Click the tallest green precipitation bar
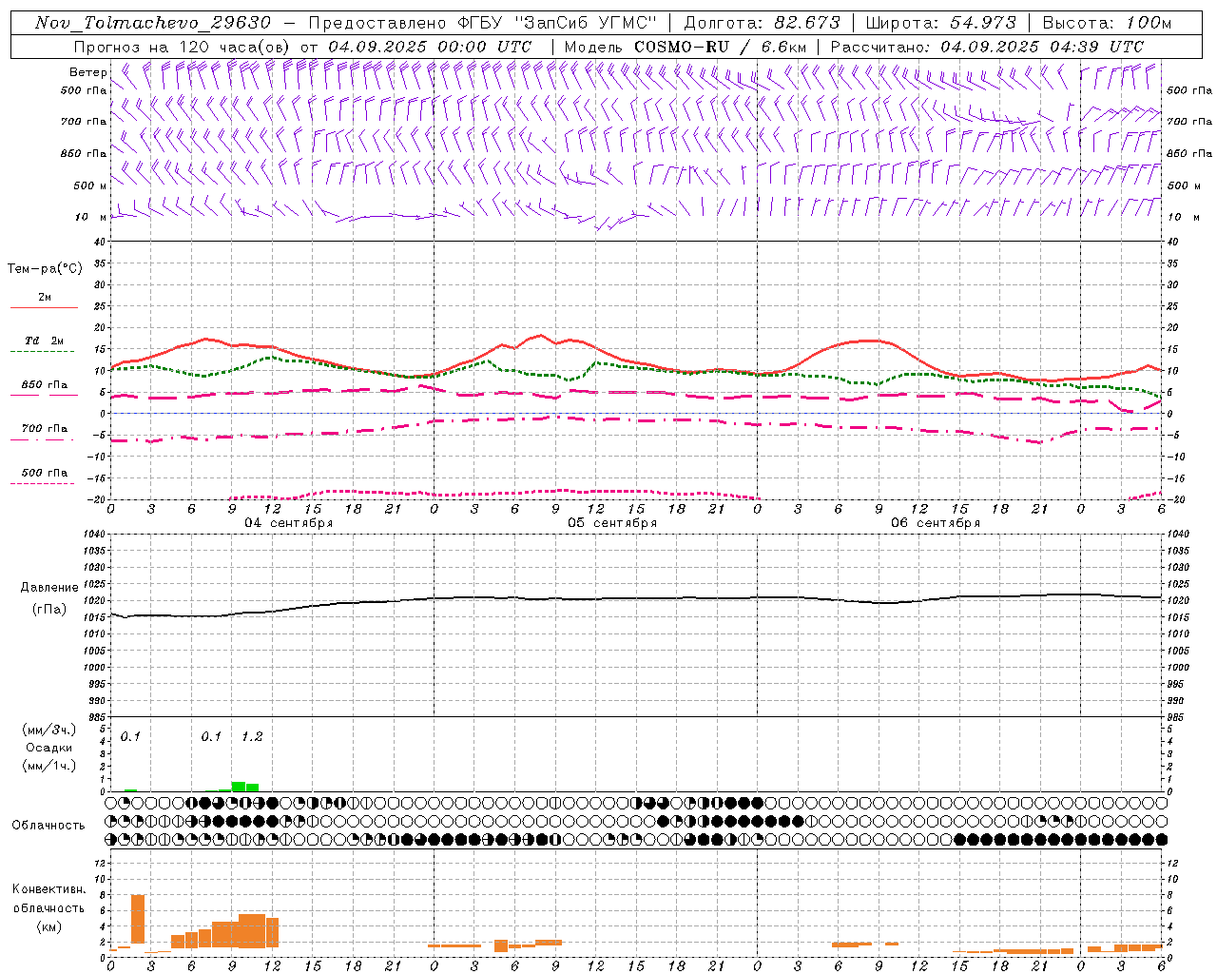Screen dimensions: 1217x974 click(239, 787)
